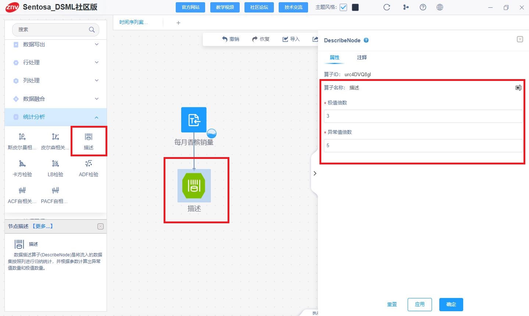Select the PACF自相关 operator icon
The image size is (529, 316).
[x=55, y=191]
